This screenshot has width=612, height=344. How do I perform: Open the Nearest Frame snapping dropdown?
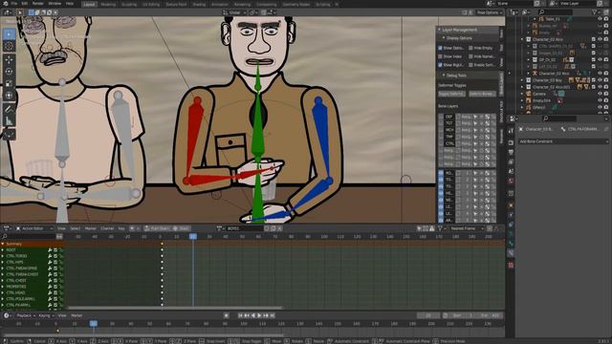tap(467, 228)
